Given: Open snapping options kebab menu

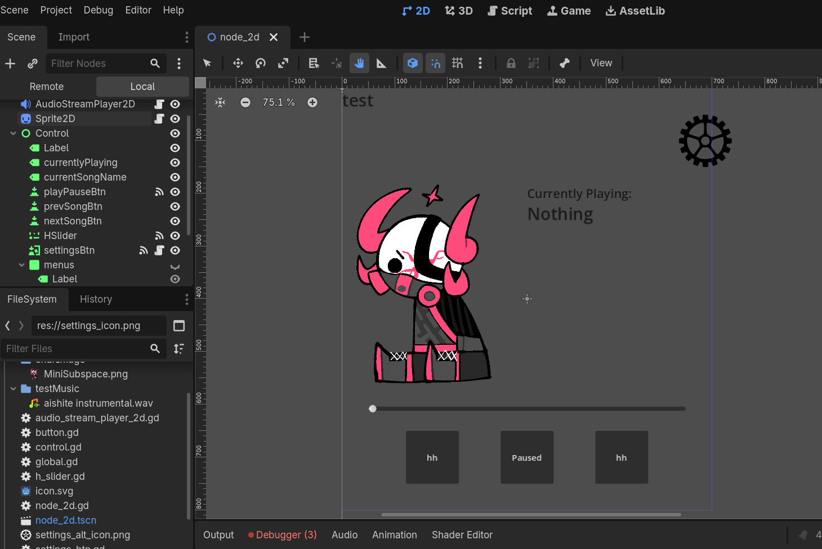Looking at the screenshot, I should (480, 63).
